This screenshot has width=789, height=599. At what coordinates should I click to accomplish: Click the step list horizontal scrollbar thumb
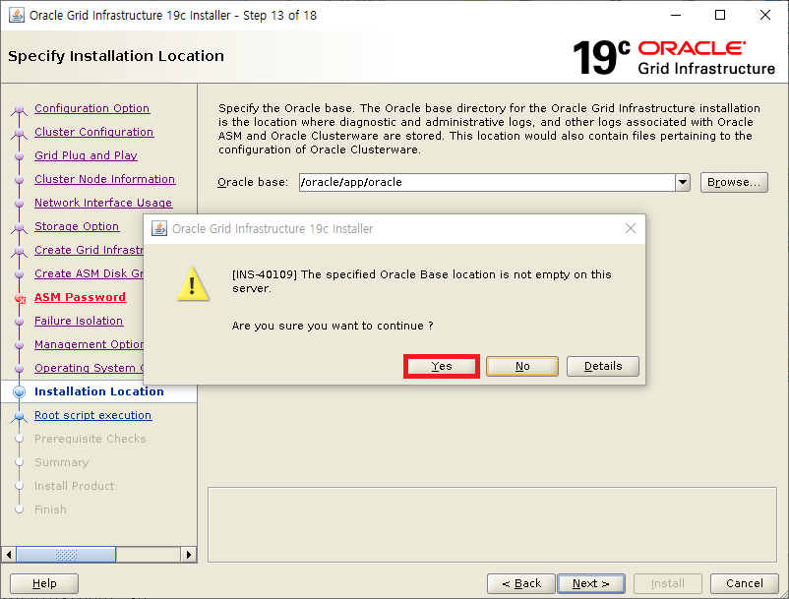[x=67, y=555]
